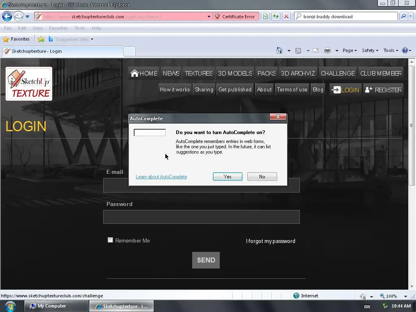Open a new blank tab
The height and width of the screenshot is (312, 416).
point(130,51)
